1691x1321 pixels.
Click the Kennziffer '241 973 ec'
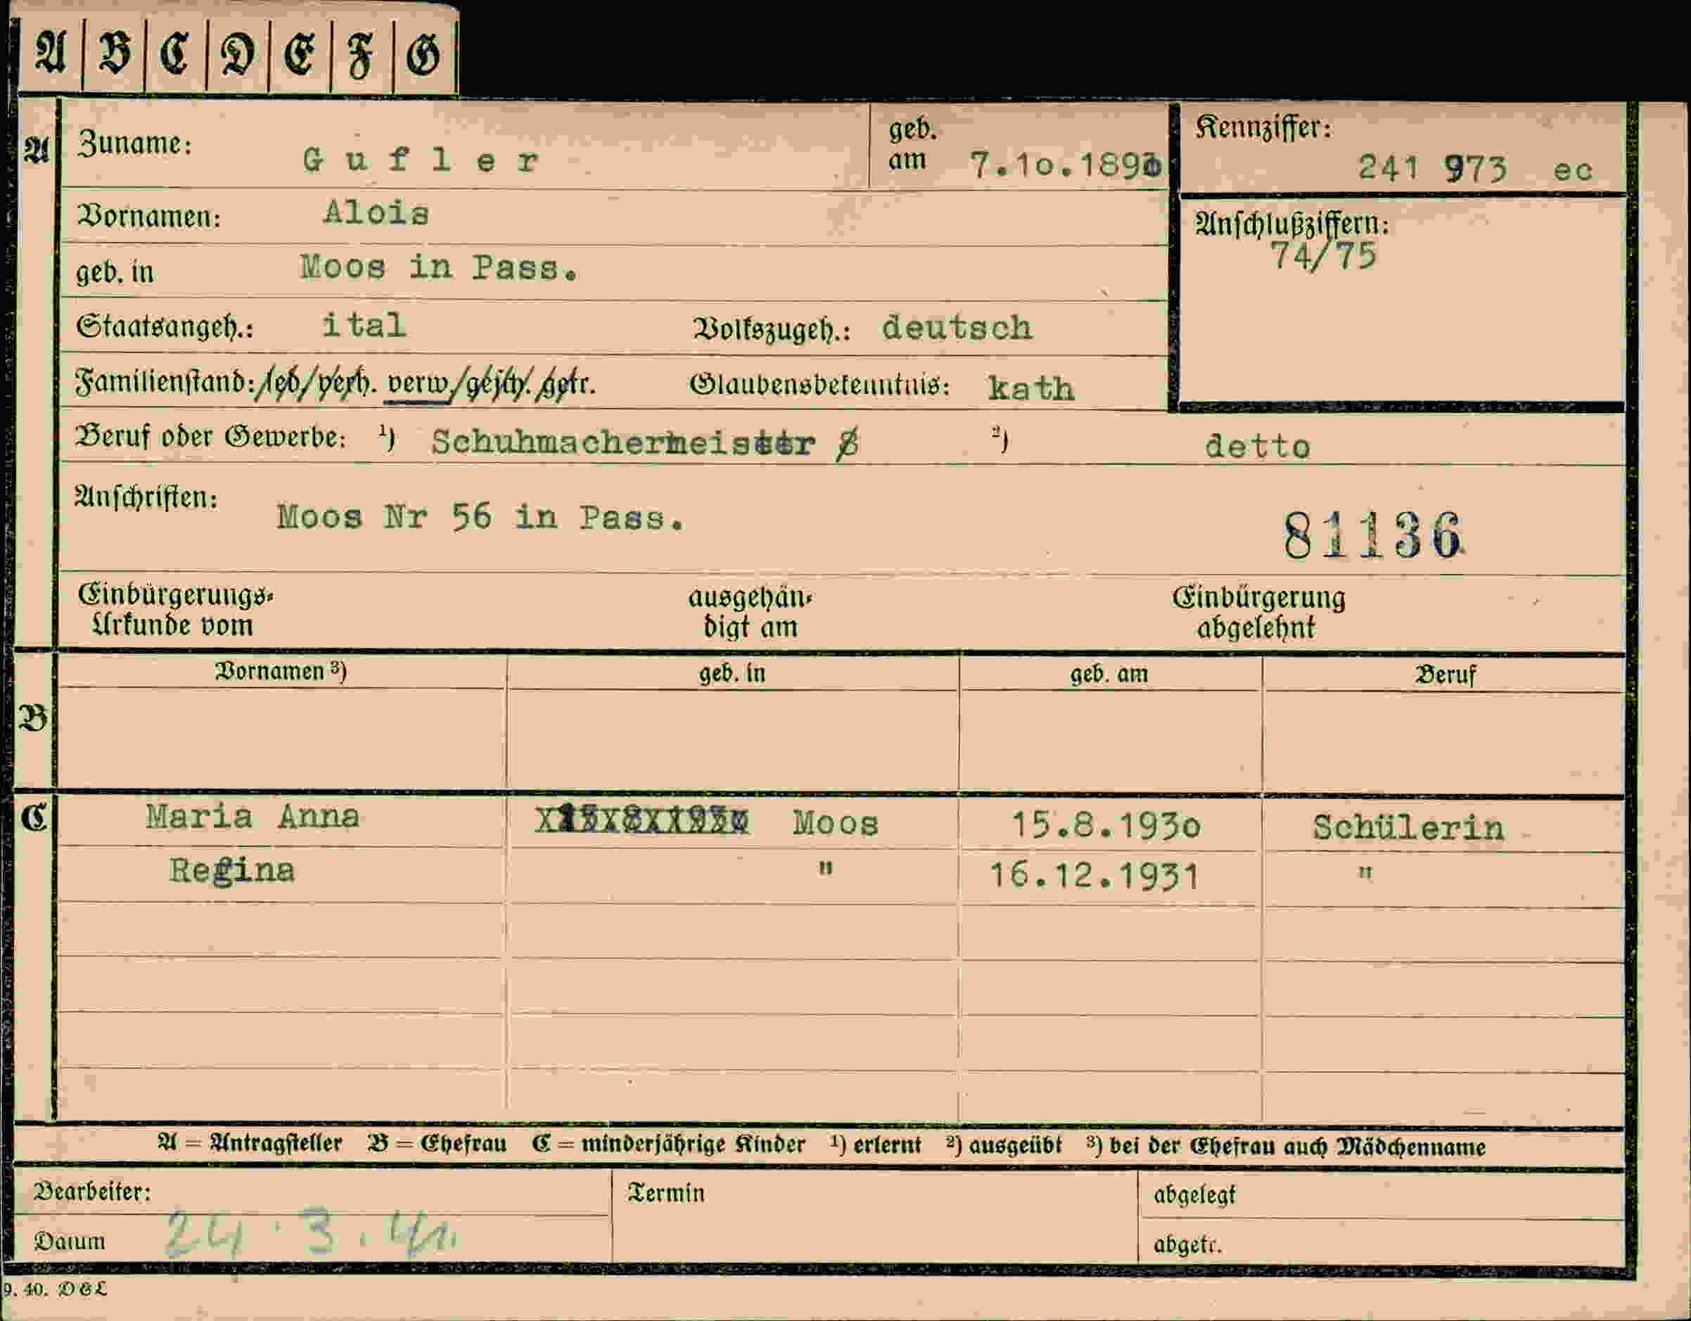coord(1475,168)
